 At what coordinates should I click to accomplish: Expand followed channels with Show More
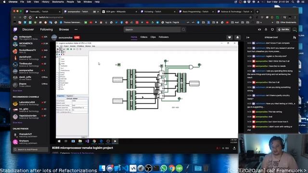tap(17, 91)
